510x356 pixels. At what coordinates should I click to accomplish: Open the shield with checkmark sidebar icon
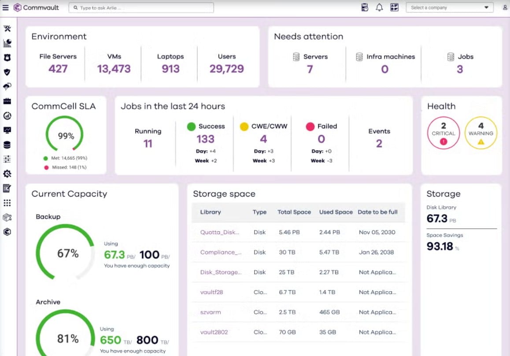[x=7, y=72]
